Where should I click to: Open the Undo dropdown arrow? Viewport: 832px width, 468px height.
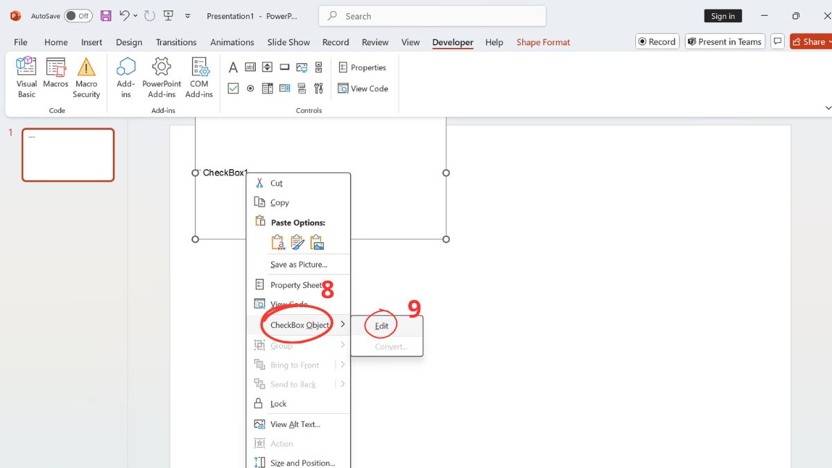pos(136,15)
